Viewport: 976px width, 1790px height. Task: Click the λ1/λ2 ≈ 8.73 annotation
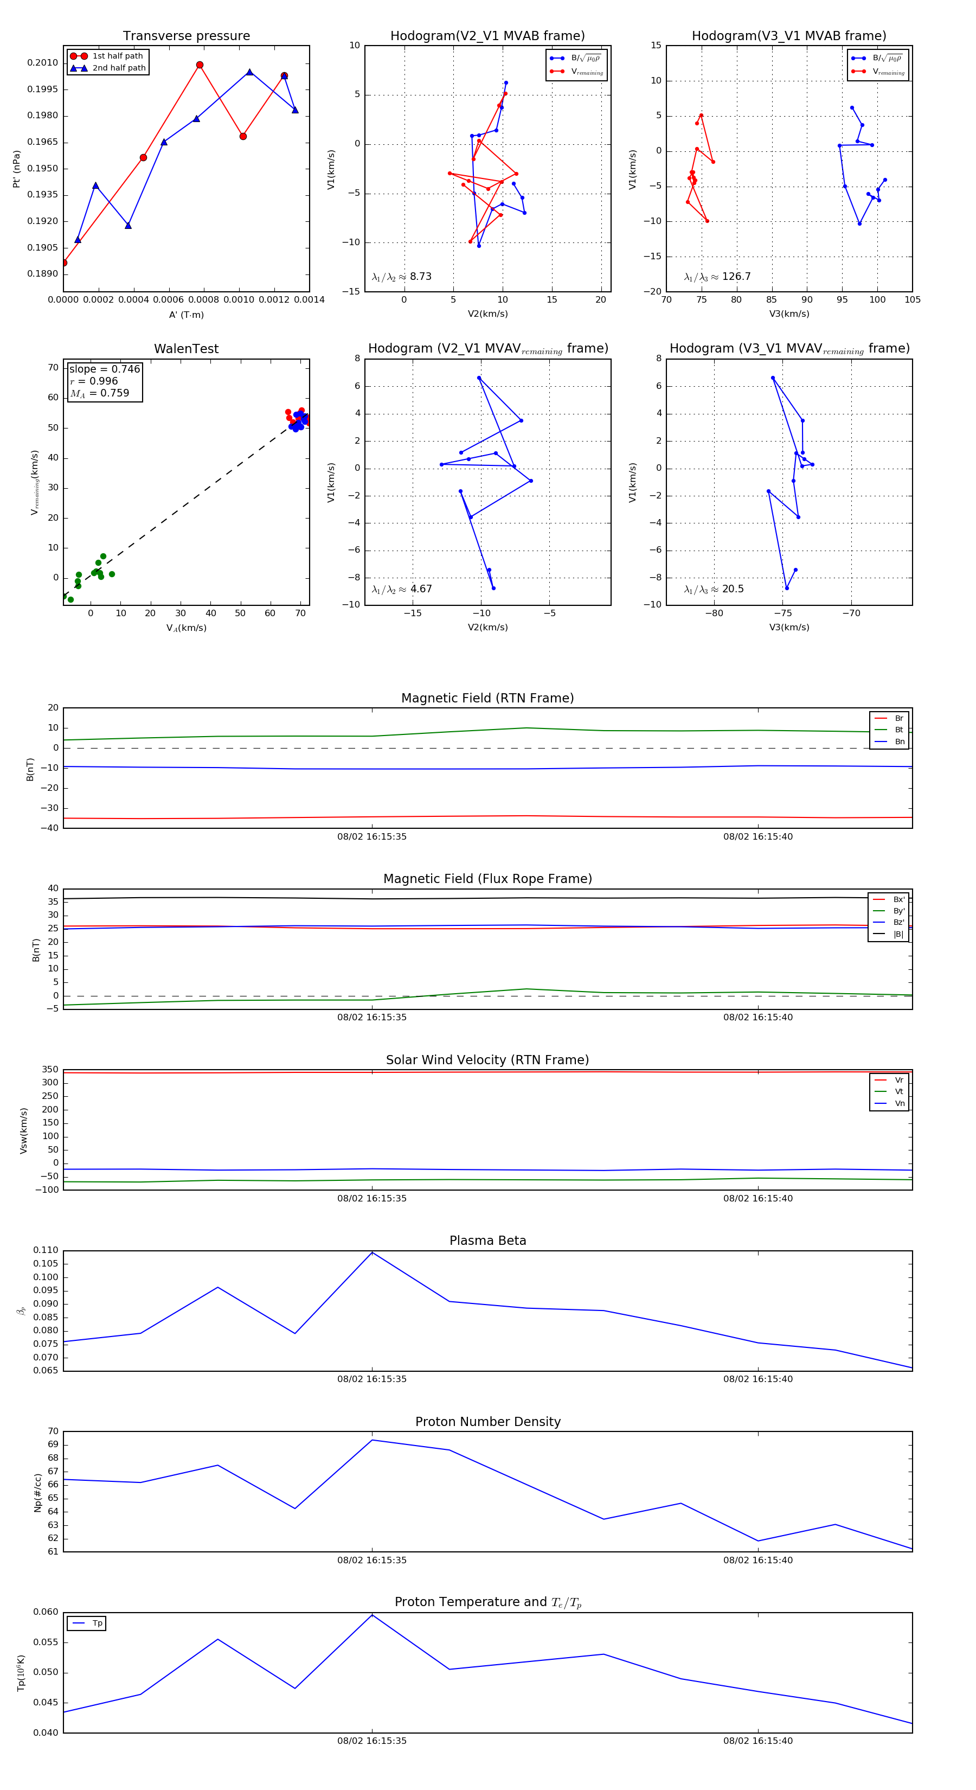(x=401, y=277)
